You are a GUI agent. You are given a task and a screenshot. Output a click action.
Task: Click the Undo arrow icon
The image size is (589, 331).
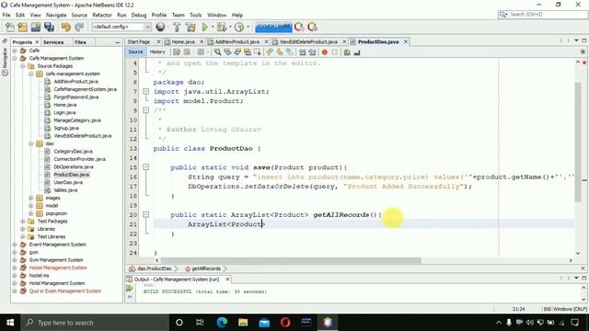tap(66, 27)
